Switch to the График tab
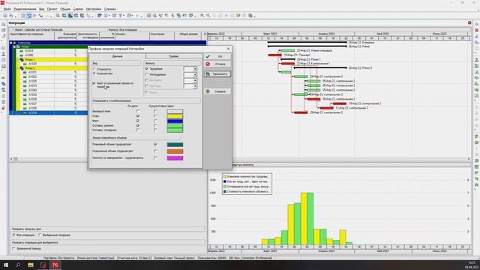Viewport: 480px width, 270px height. pos(173,56)
